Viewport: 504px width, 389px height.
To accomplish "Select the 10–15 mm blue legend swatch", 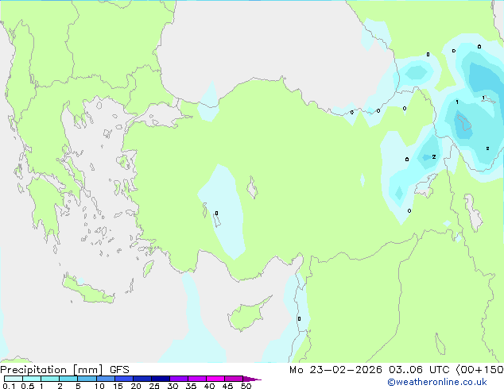I will (x=106, y=379).
